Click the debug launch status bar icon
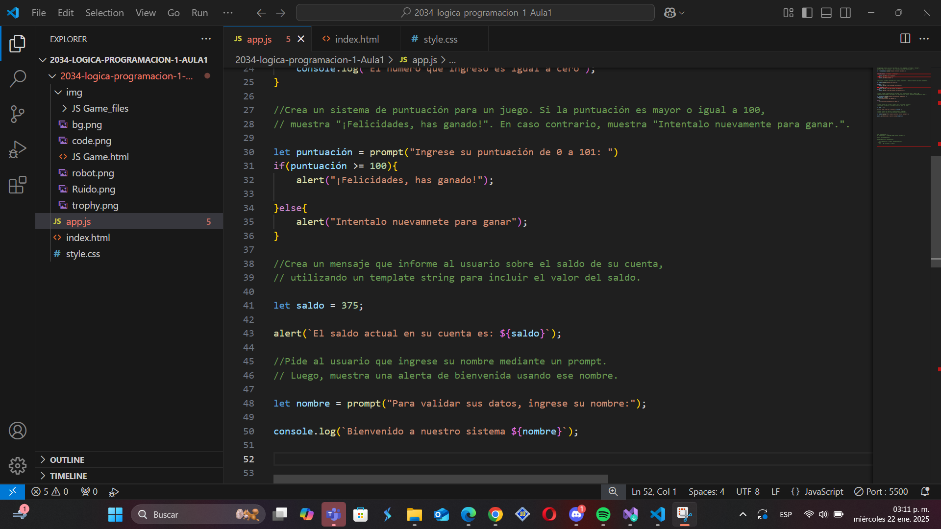 pos(114,491)
